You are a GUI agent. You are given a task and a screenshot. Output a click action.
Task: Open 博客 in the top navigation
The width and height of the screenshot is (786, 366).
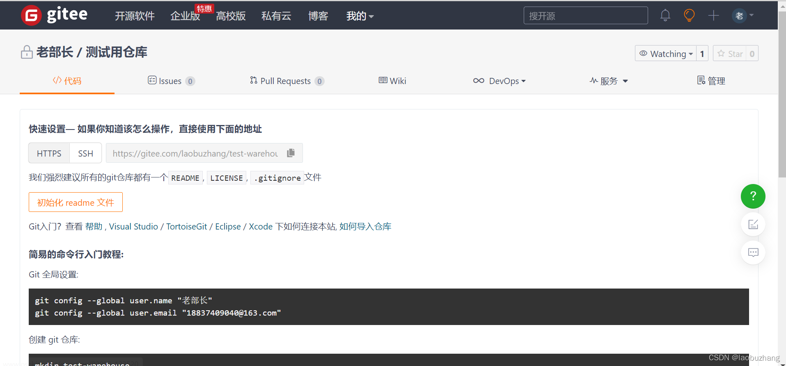pyautogui.click(x=318, y=16)
